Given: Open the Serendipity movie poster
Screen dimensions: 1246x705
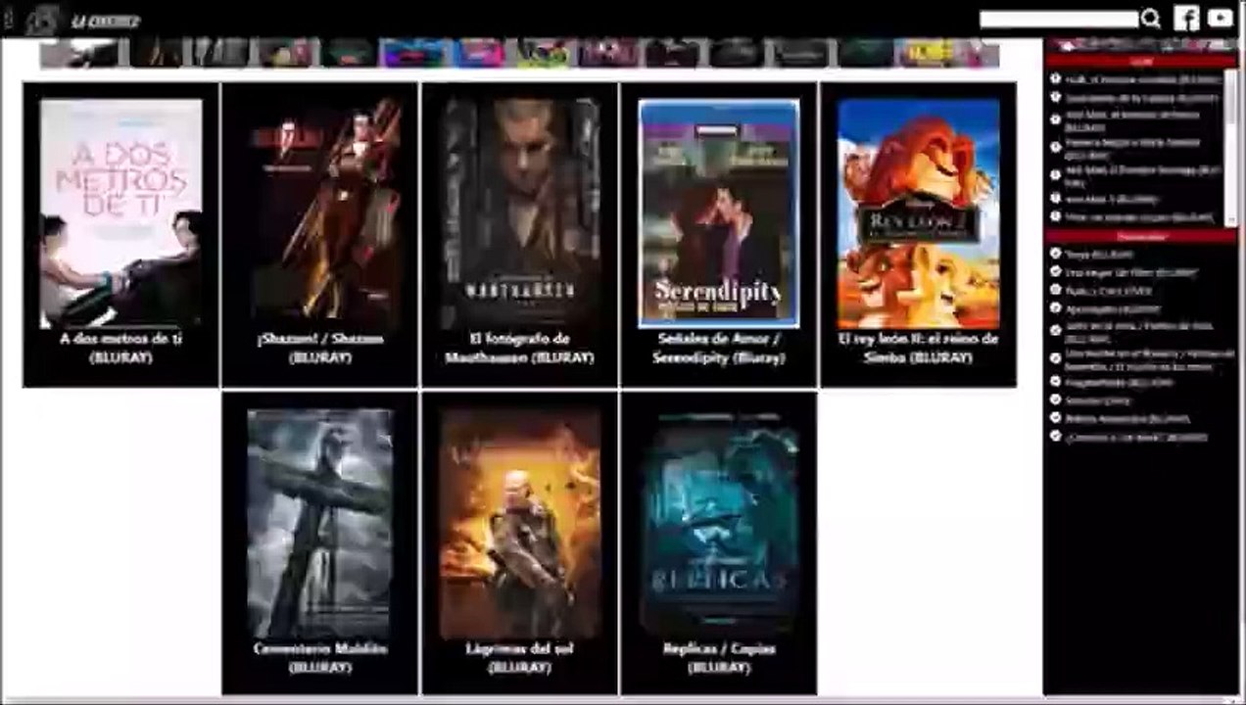Looking at the screenshot, I should (719, 213).
